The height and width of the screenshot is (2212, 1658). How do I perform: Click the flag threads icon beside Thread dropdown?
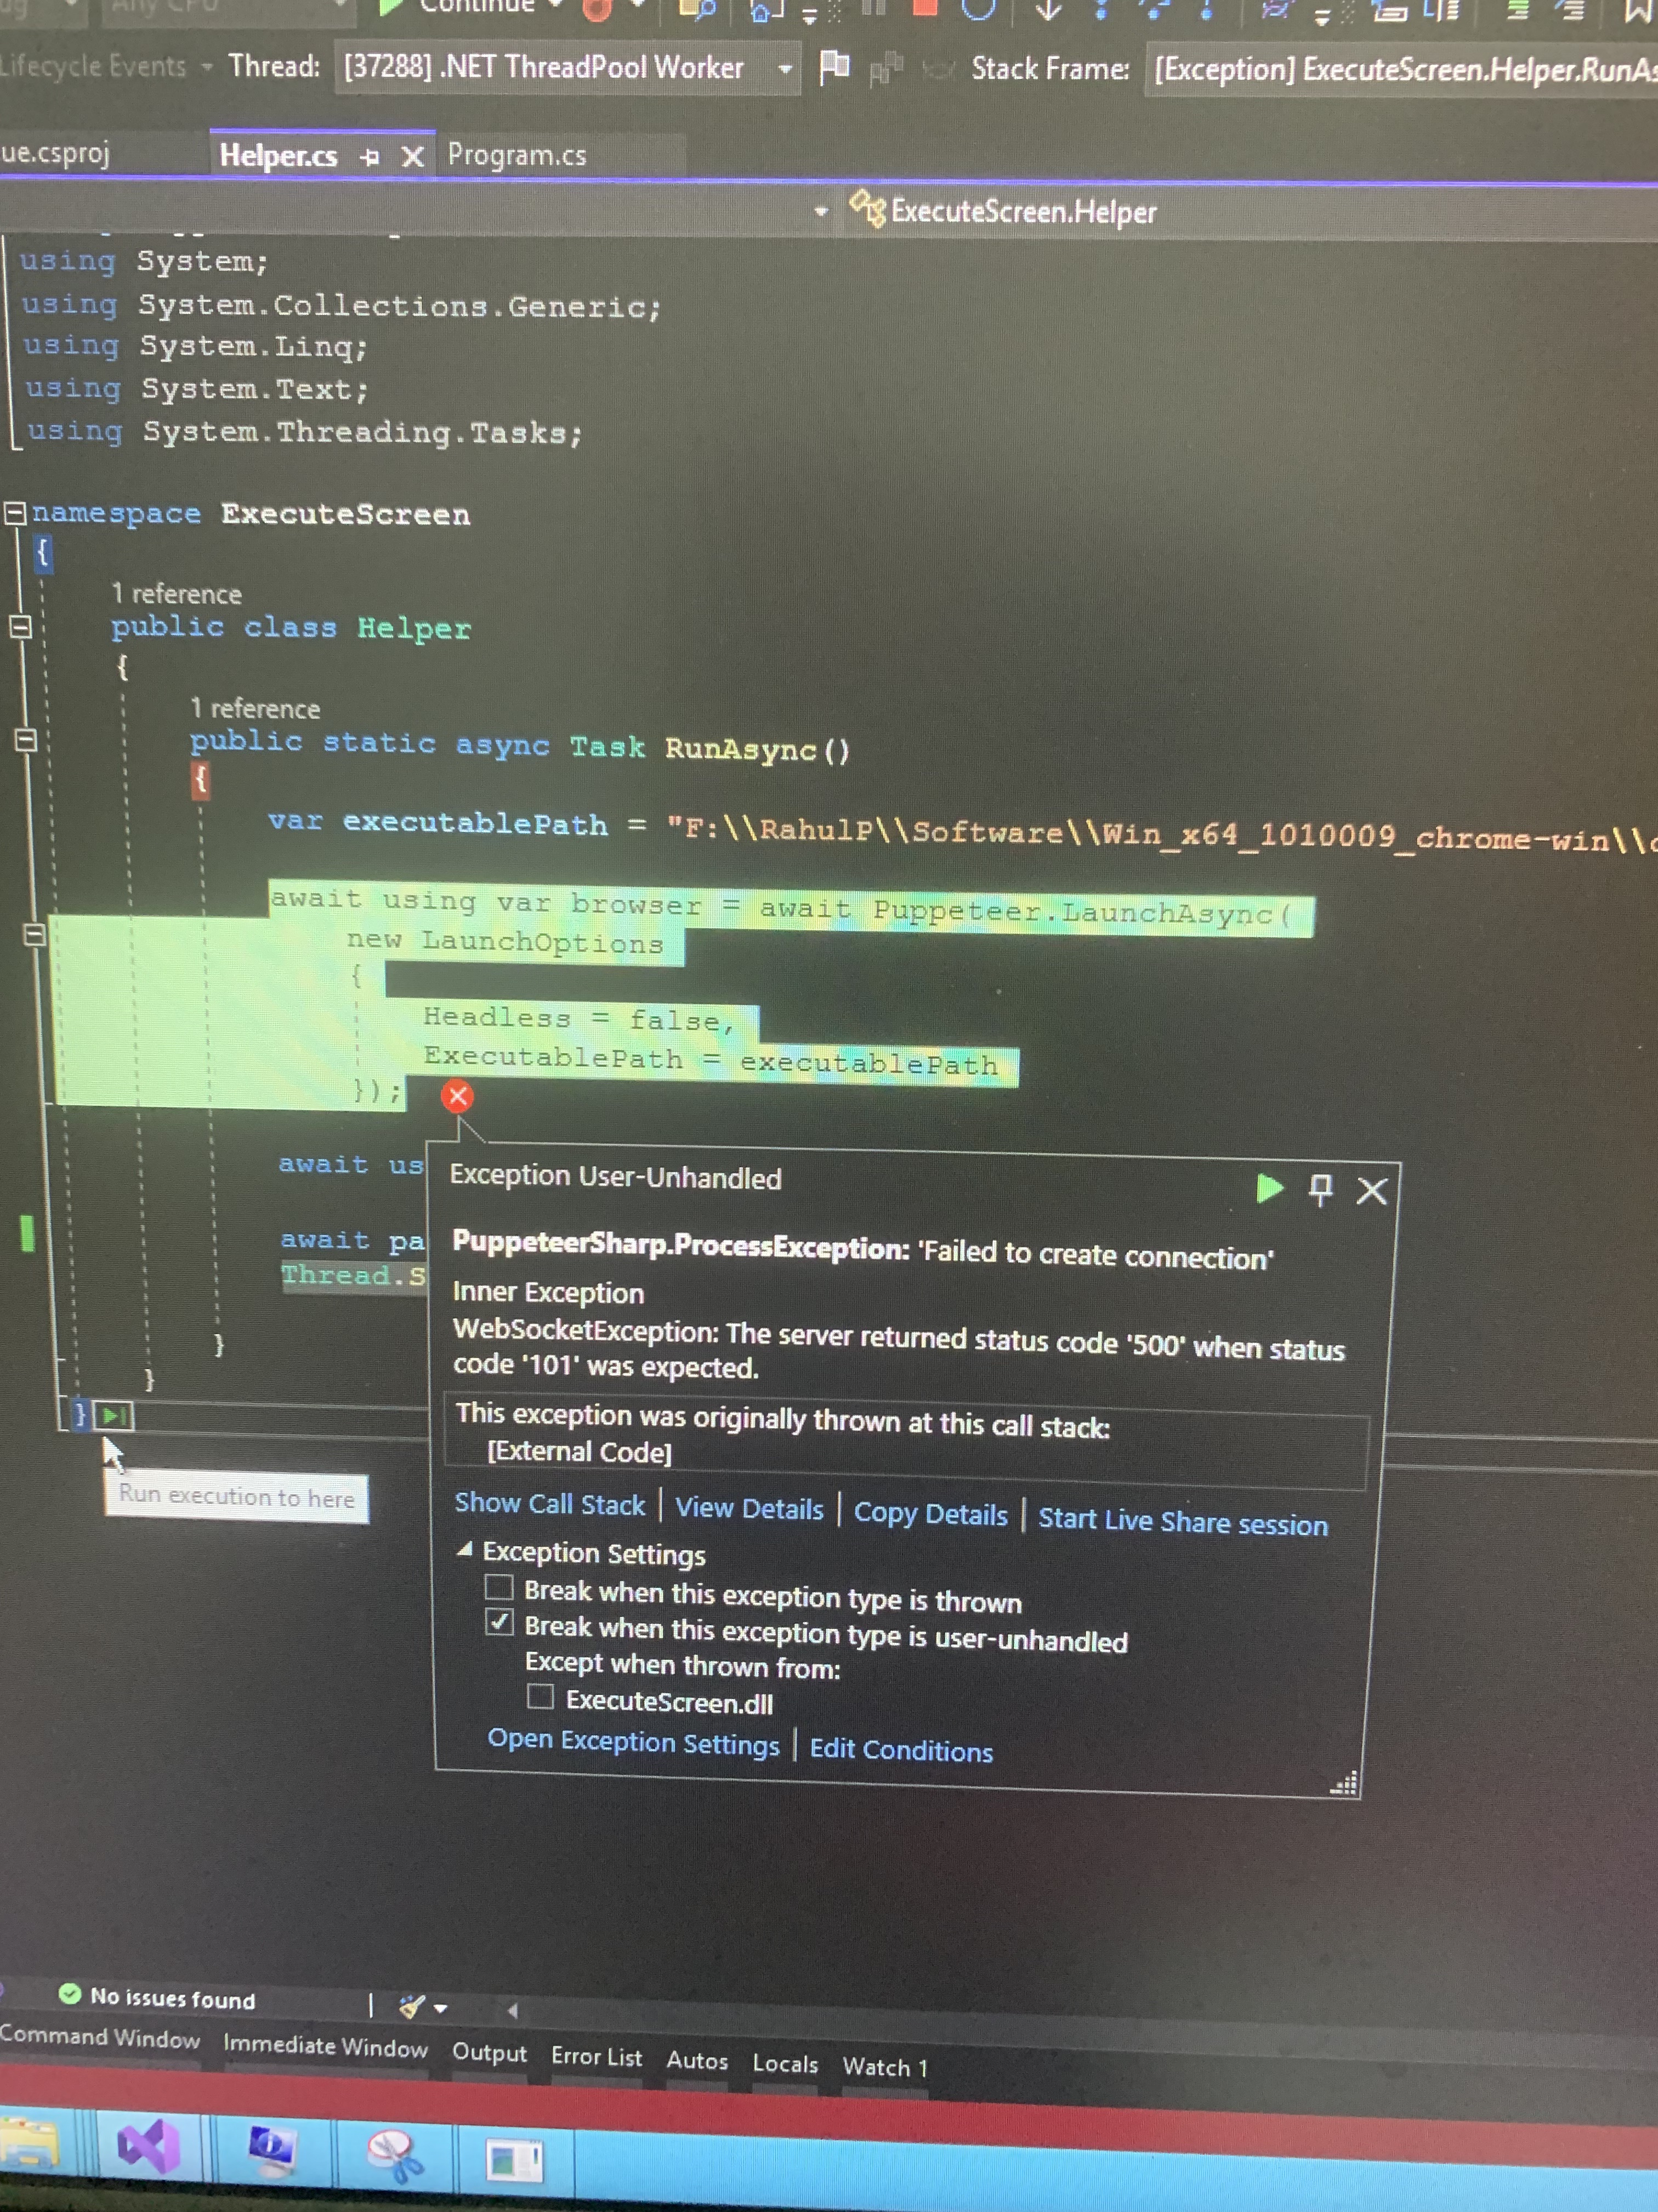click(833, 67)
